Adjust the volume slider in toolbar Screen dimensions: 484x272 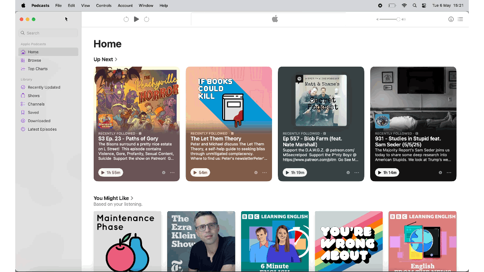[x=390, y=19]
